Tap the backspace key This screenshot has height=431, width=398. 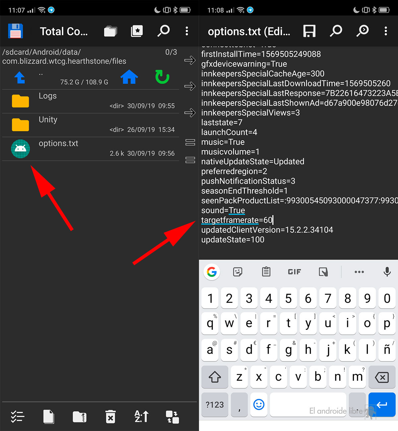click(x=382, y=377)
